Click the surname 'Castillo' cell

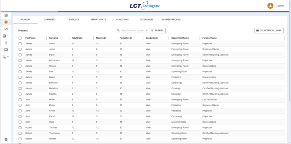point(53,94)
